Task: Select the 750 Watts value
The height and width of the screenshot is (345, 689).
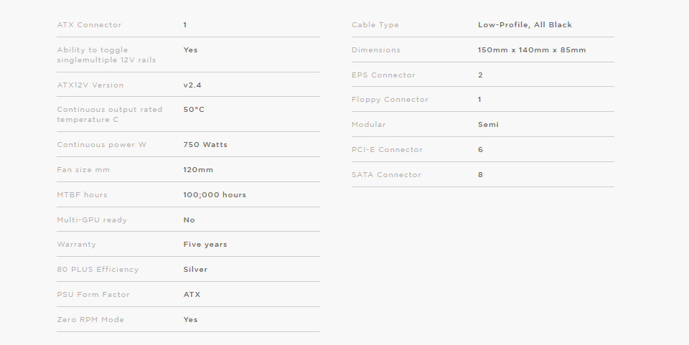Action: [205, 145]
